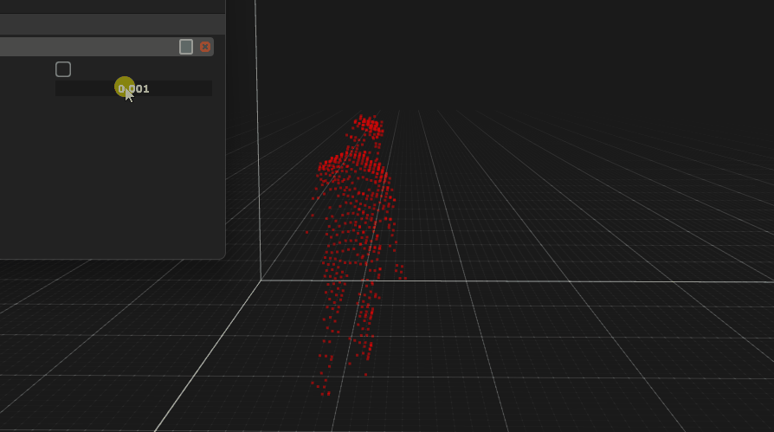Viewport: 774px width, 432px height.
Task: Toggle the unchecked checkbox in the panel
Action: [x=63, y=69]
